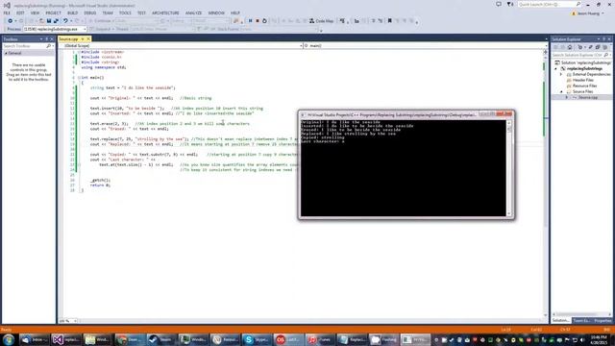Toggle auto-hide pin on Solution Explorer
The width and height of the screenshot is (615, 346).
click(x=604, y=39)
